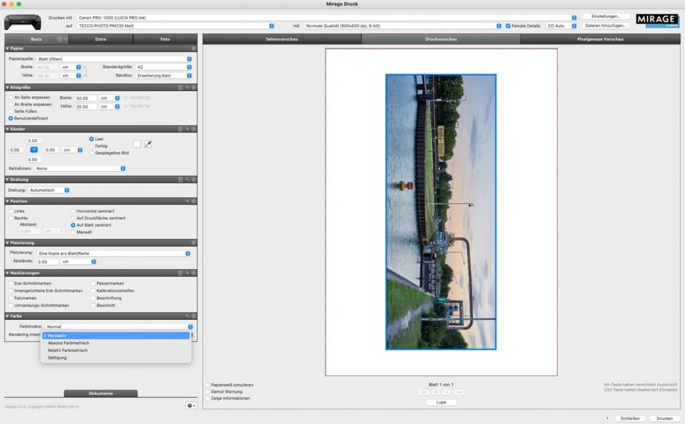This screenshot has height=424, width=685.
Task: Click the rightmost icon in Platzierung header
Action: (x=193, y=242)
